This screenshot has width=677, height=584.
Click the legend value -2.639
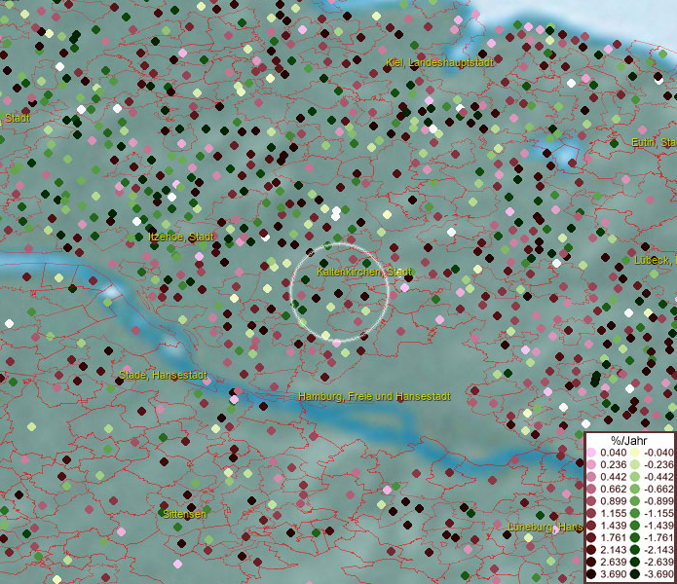click(658, 562)
